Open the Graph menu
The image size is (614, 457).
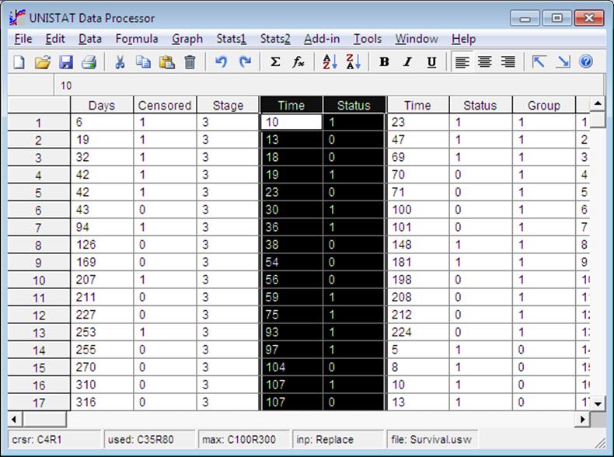[x=187, y=39]
